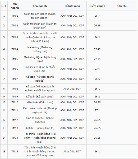Click 'Quản trị khách sạn' major name
This screenshot has height=159, width=138.
(40, 26)
